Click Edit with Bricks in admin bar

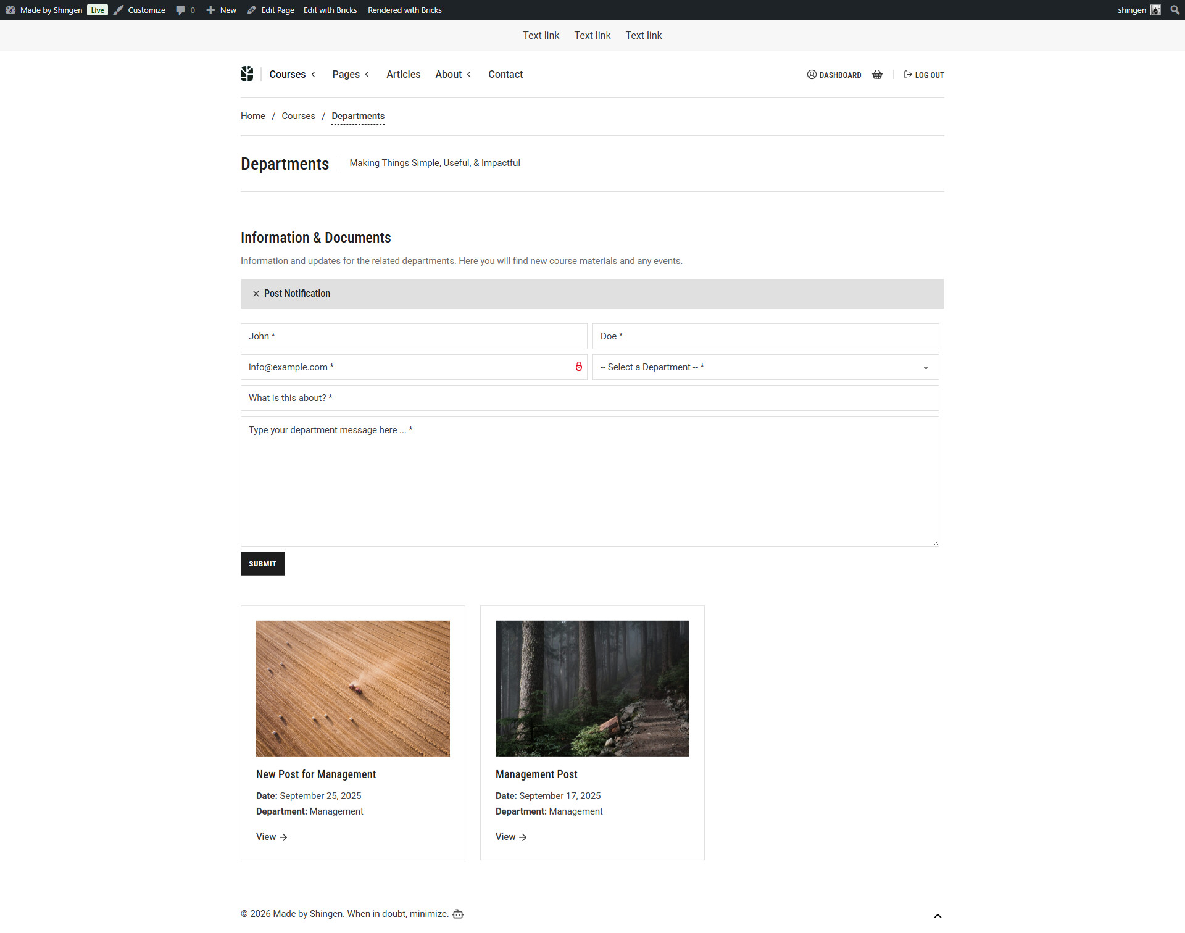pyautogui.click(x=330, y=10)
